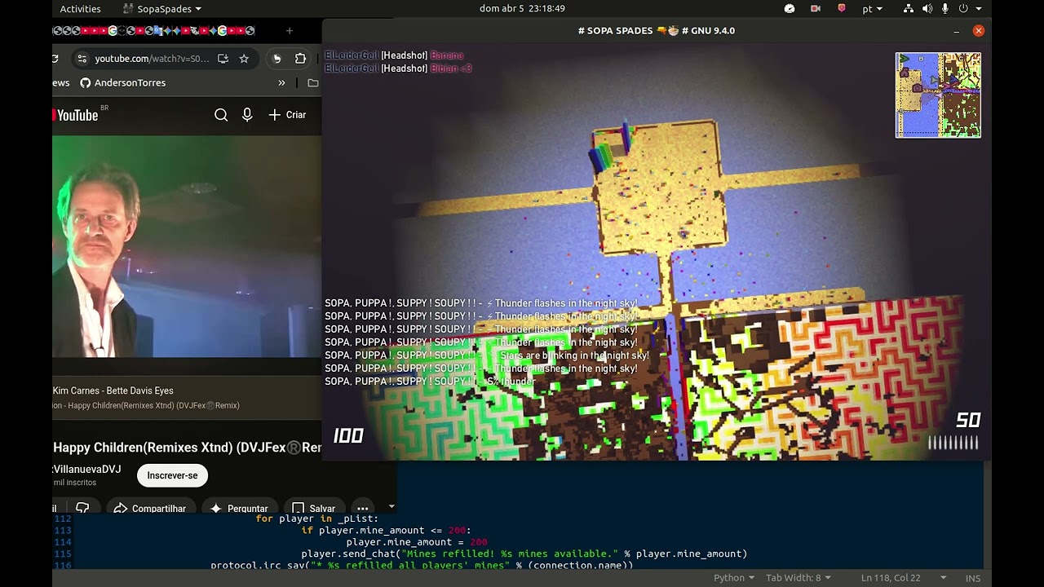This screenshot has width=1044, height=587.
Task: Open a new browser tab with plus
Action: click(289, 31)
